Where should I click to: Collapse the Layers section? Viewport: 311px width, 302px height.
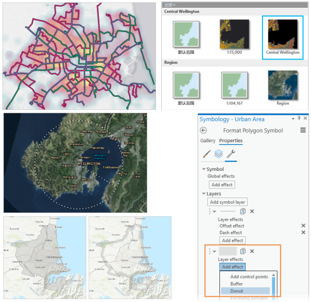tap(203, 194)
